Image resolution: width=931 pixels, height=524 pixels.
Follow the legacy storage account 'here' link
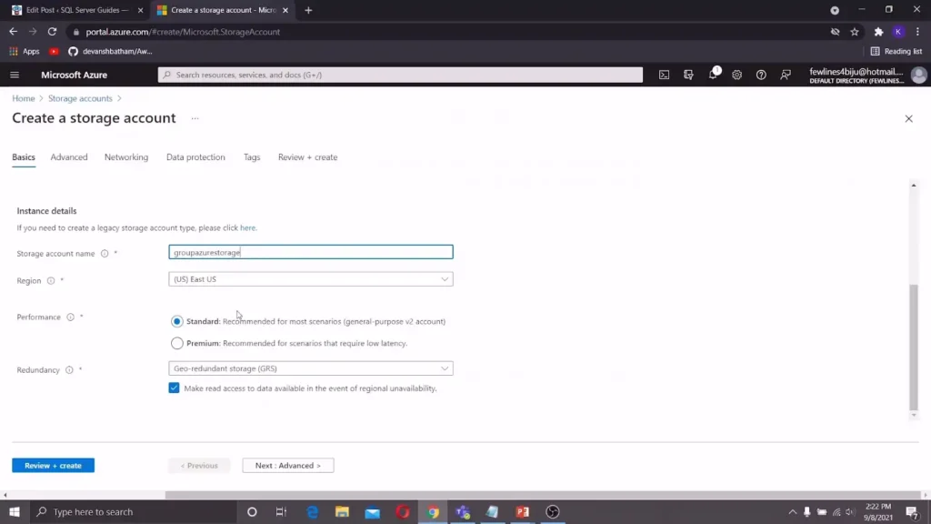[x=247, y=228]
